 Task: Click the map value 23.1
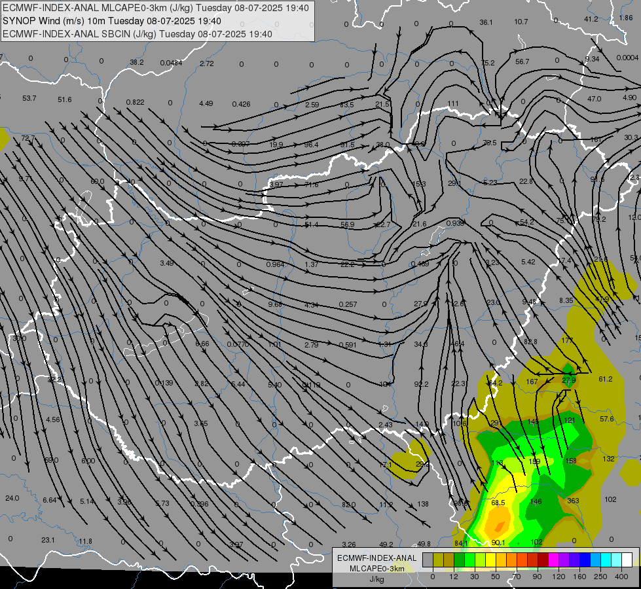[48, 540]
